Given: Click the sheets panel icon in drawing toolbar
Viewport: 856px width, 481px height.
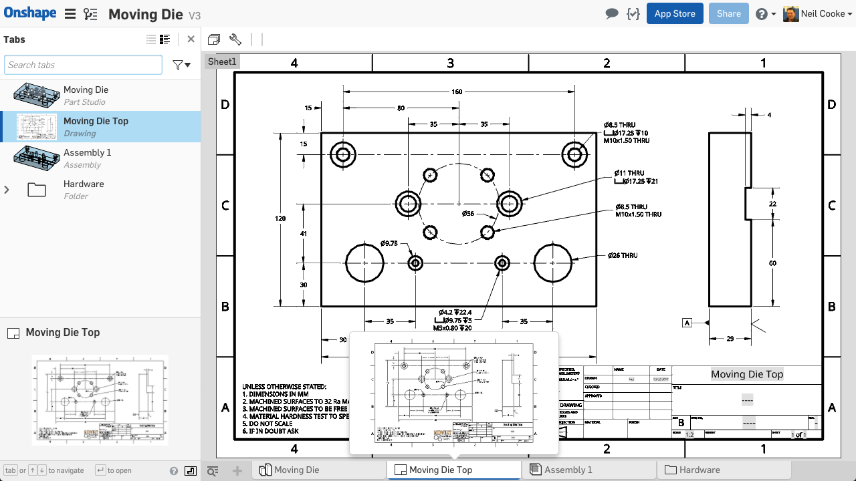Looking at the screenshot, I should click(214, 39).
